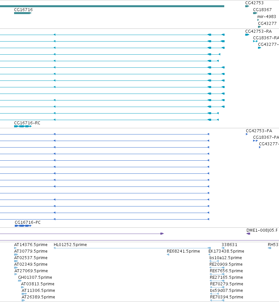Viewport: 279px width, 302px height.
Task: Select the mir-4983 feature label
Action: click(x=267, y=17)
